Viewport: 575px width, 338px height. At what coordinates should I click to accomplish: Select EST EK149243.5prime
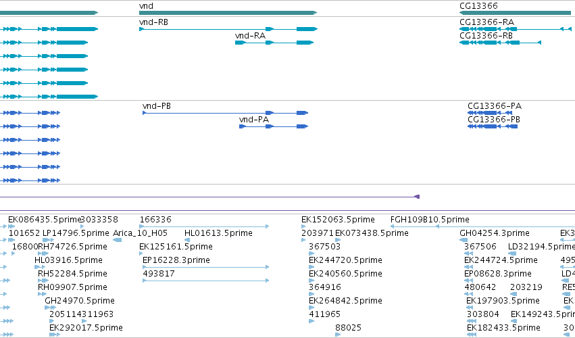[x=543, y=314]
